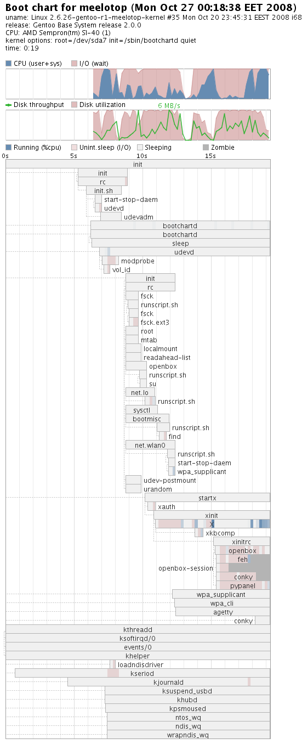
Task: Click the Unint.sleep (I/O) legend swatch
Action: tap(75, 148)
